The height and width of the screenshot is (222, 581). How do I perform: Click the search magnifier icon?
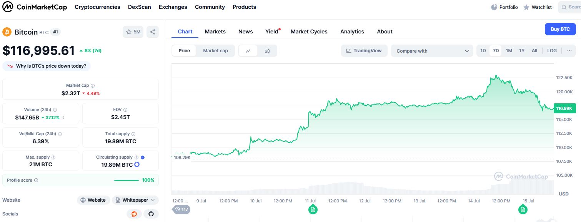[x=564, y=7]
